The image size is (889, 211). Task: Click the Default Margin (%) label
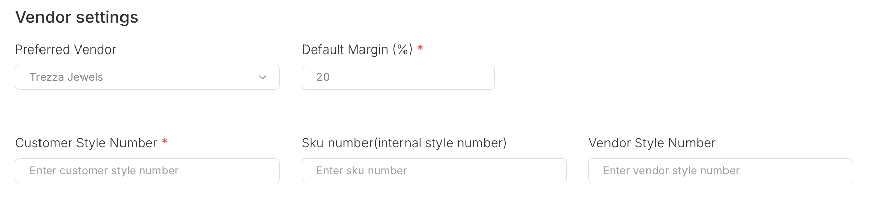pyautogui.click(x=357, y=49)
